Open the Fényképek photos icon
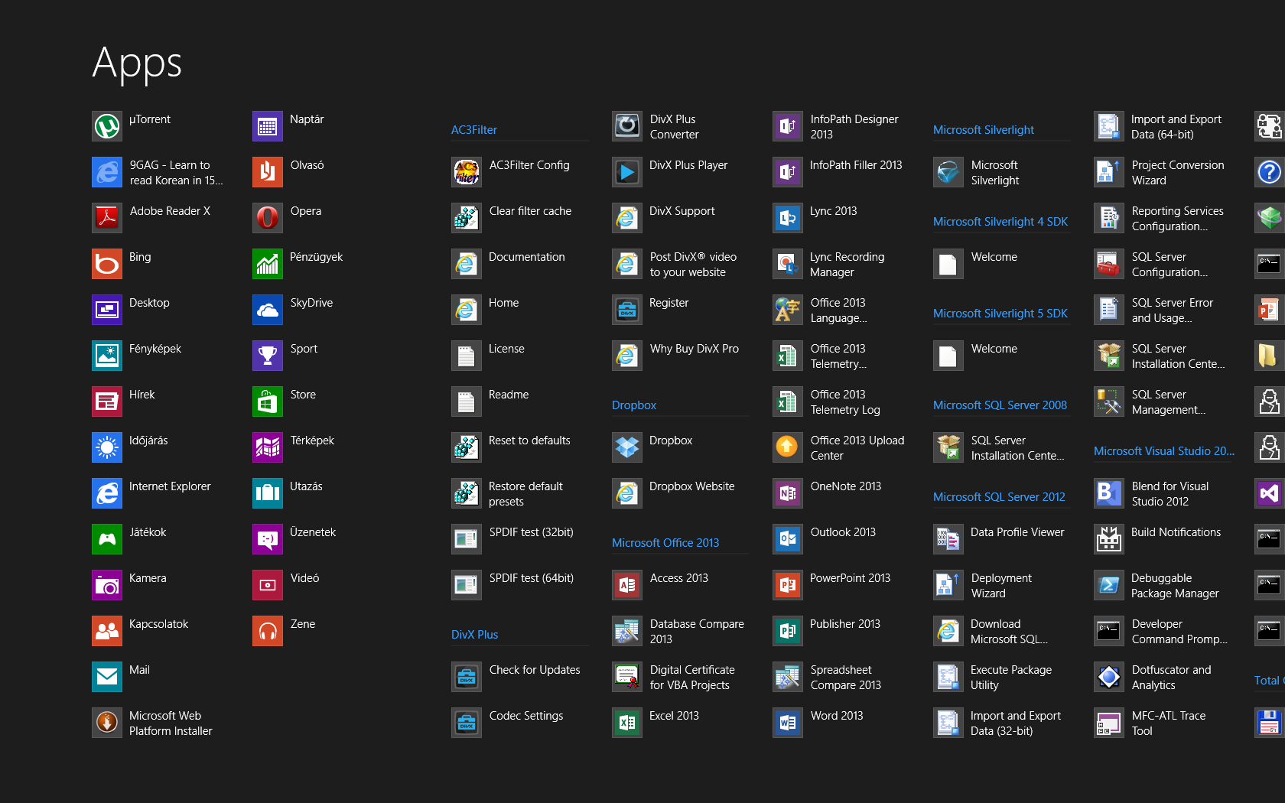1285x803 pixels. pyautogui.click(x=107, y=356)
